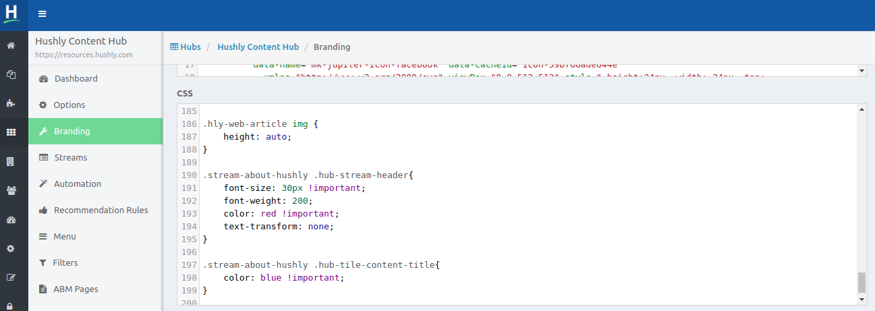Toggle the hamburger sidebar menu
The width and height of the screenshot is (875, 311).
(x=43, y=13)
